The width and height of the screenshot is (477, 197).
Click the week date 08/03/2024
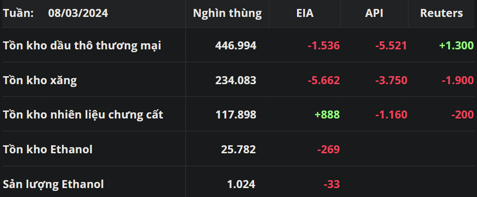[x=78, y=14]
